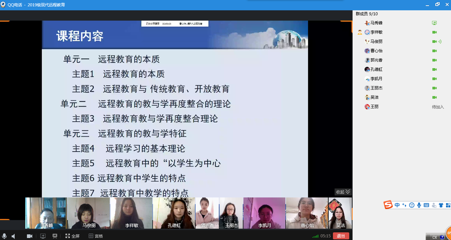Click the 群成员 9/10 header
The width and height of the screenshot is (451, 240).
(367, 14)
